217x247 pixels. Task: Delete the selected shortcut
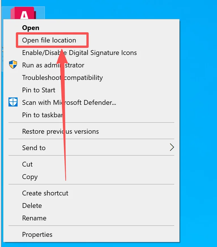[32, 206]
